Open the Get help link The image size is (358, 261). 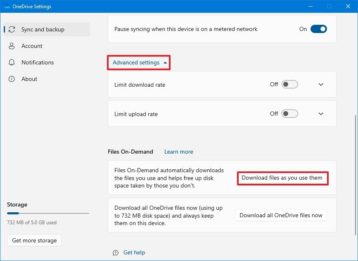pyautogui.click(x=134, y=252)
